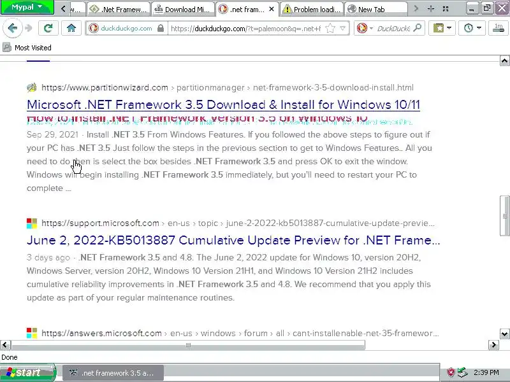Image resolution: width=510 pixels, height=382 pixels.
Task: Click horizontal scrollbar left arrow
Action: point(5,344)
